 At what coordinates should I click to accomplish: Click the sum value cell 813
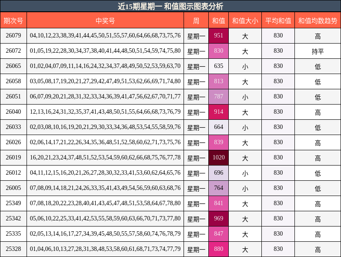[218, 81]
